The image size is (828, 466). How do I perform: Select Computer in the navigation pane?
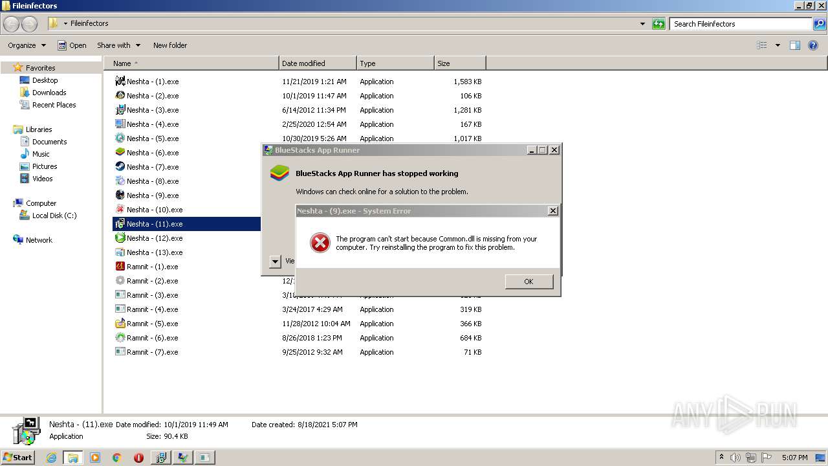pyautogui.click(x=41, y=203)
